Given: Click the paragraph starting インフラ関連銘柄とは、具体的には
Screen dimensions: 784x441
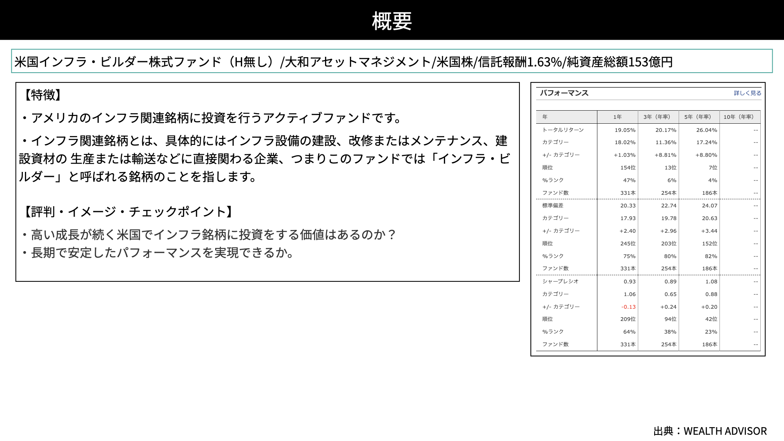Looking at the screenshot, I should (265, 158).
